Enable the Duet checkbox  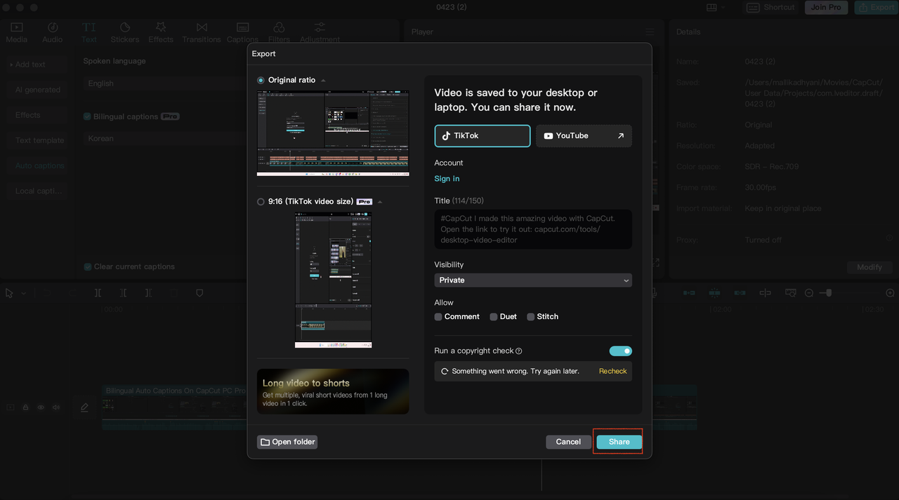pos(494,317)
